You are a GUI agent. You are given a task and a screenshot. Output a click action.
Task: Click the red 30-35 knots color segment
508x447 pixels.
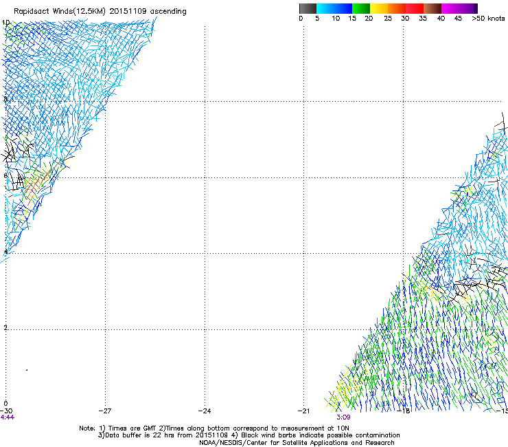pos(415,8)
